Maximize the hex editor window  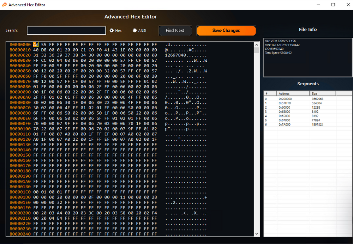[x=333, y=5]
